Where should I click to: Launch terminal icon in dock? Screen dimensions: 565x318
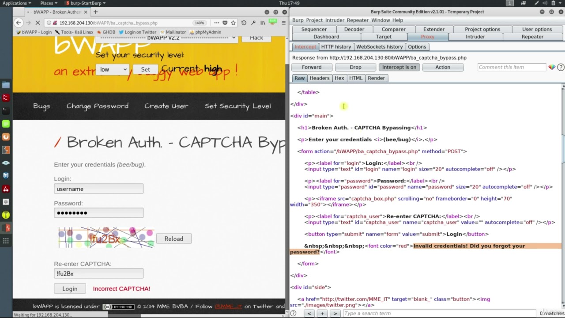[6, 110]
